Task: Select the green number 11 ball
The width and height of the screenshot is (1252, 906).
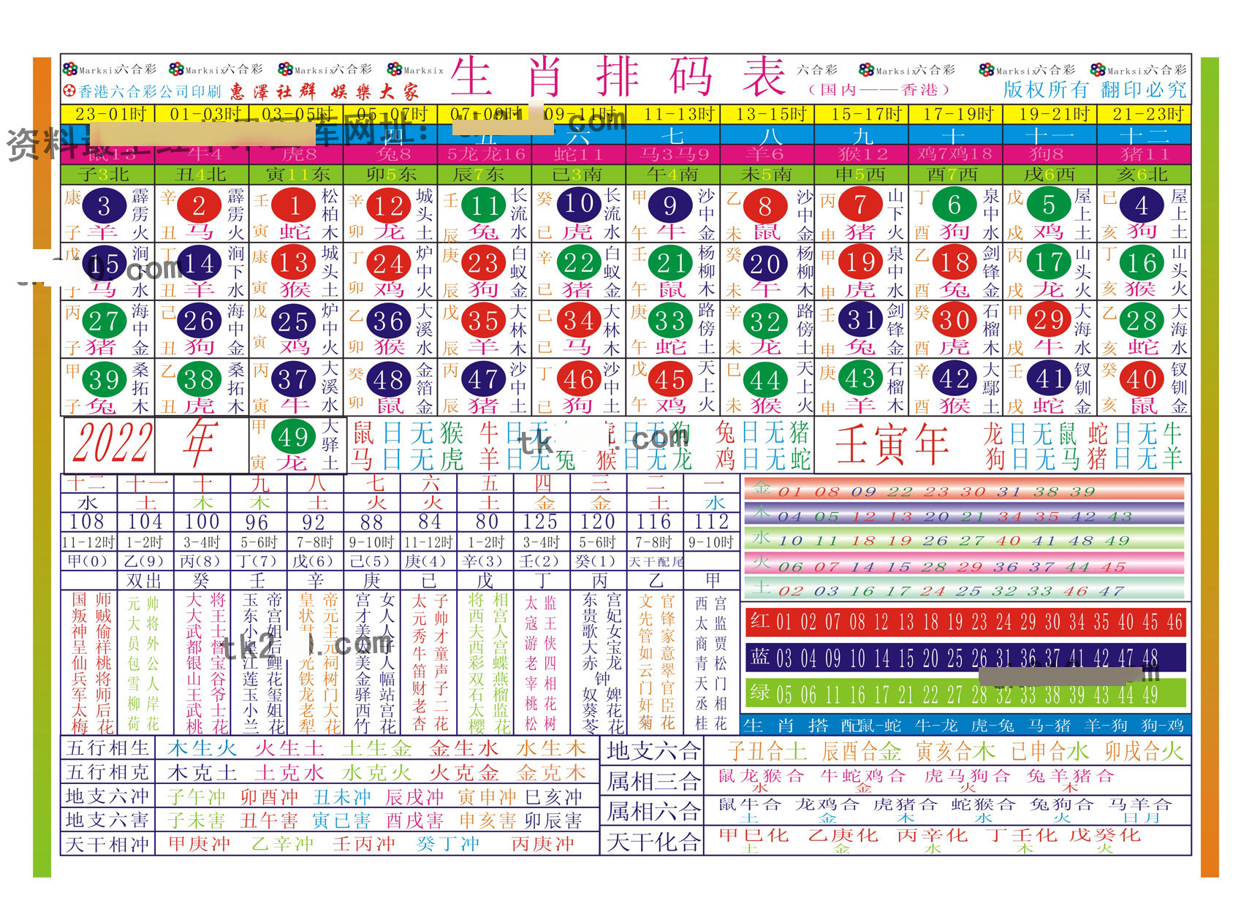Action: pyautogui.click(x=483, y=205)
